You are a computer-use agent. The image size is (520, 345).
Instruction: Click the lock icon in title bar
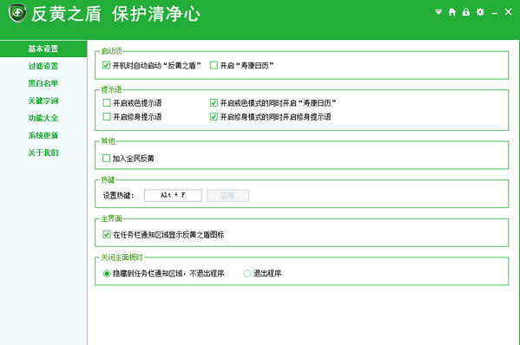[466, 12]
